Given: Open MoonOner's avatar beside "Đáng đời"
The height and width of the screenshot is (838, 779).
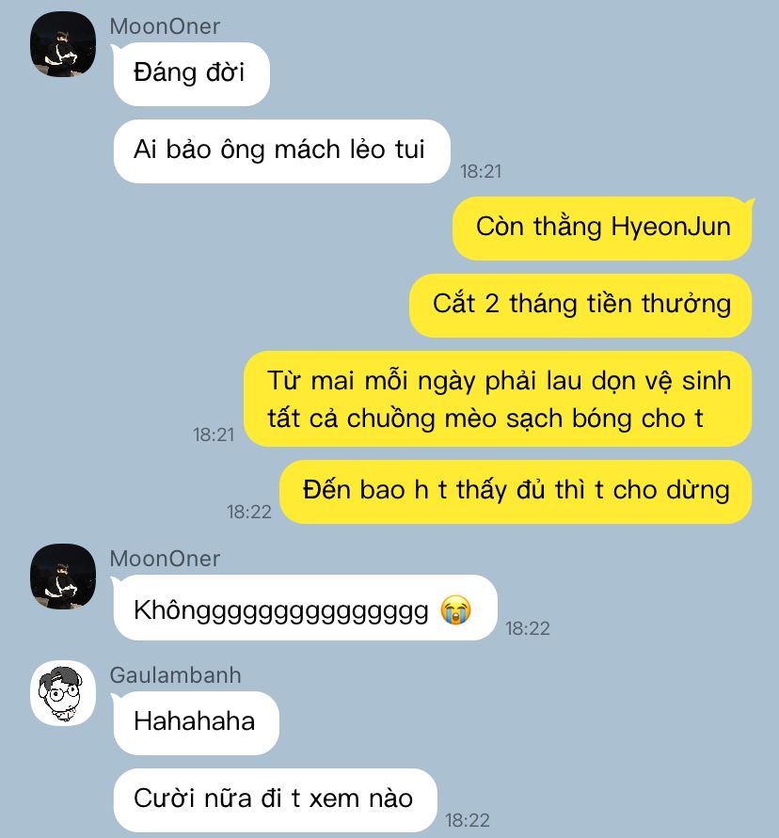Looking at the screenshot, I should click(x=63, y=44).
